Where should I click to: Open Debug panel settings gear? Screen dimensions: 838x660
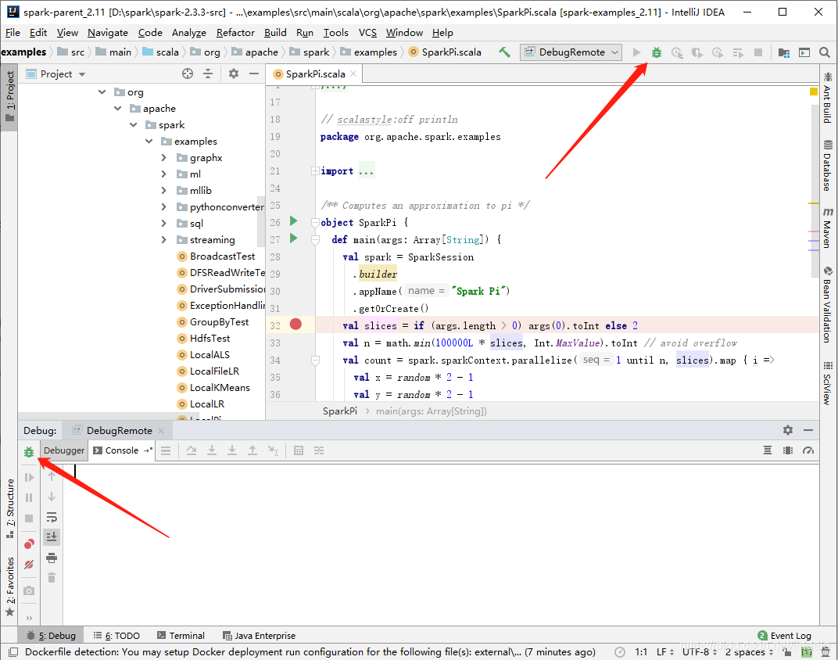pyautogui.click(x=788, y=430)
